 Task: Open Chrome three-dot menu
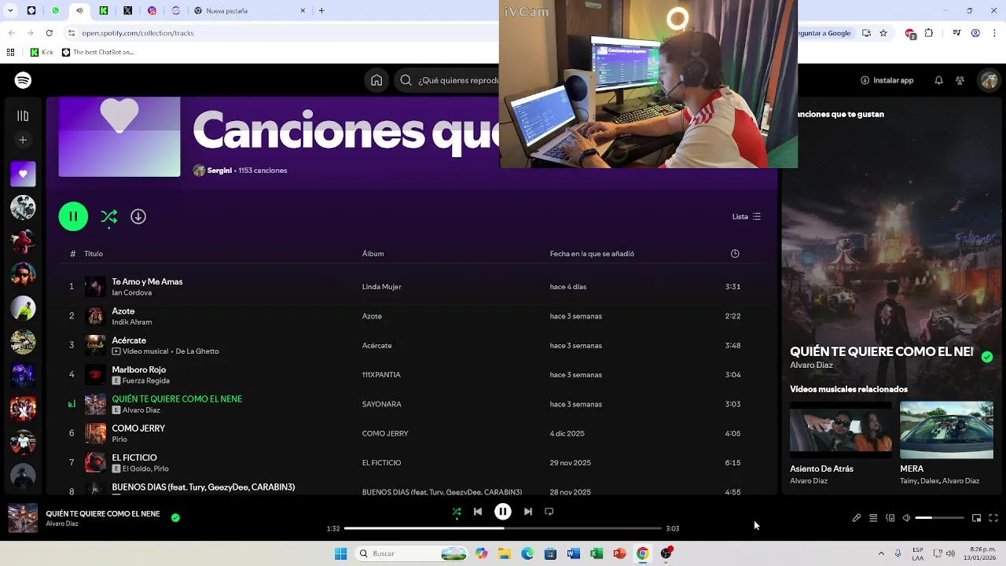click(x=995, y=33)
